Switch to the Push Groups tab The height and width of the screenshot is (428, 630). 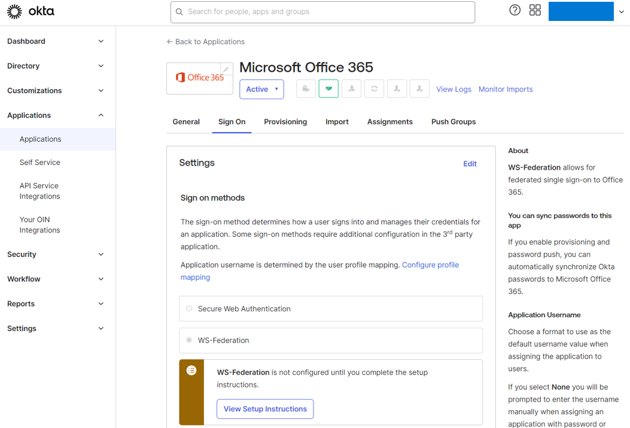coord(454,122)
